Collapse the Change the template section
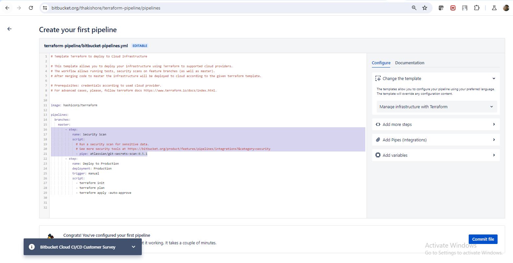This screenshot has height=263, width=513. (494, 79)
